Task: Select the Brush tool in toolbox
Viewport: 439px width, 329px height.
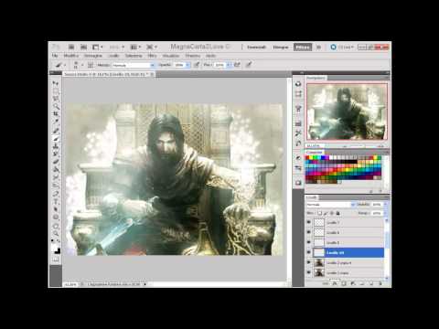Action: pos(56,139)
